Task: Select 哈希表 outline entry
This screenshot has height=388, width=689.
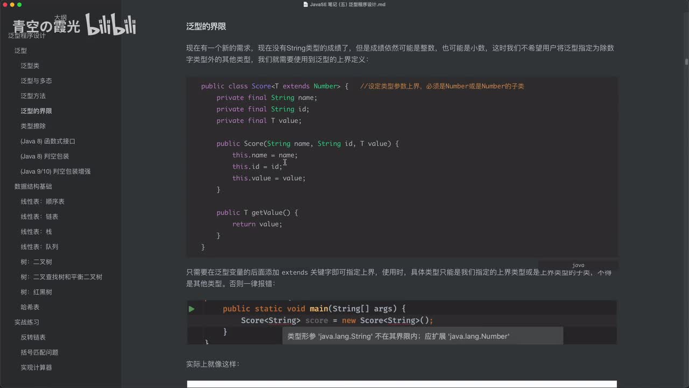Action: pos(30,307)
